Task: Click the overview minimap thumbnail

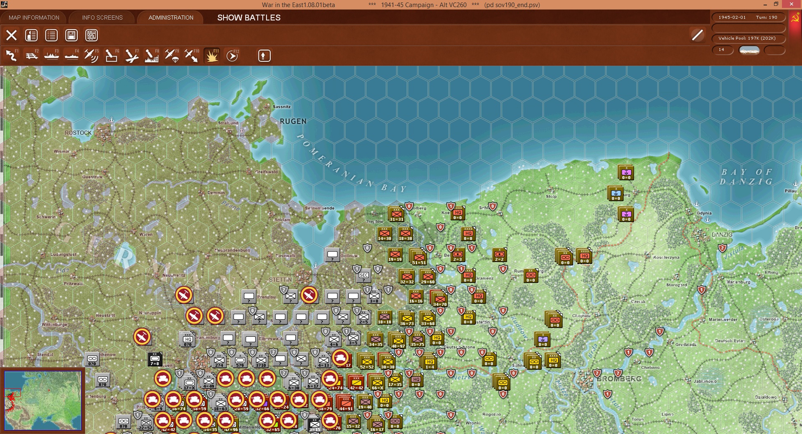Action: tap(43, 401)
